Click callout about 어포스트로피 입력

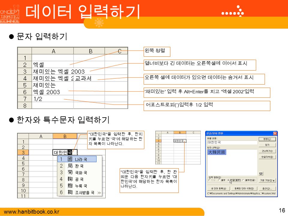[207, 106]
